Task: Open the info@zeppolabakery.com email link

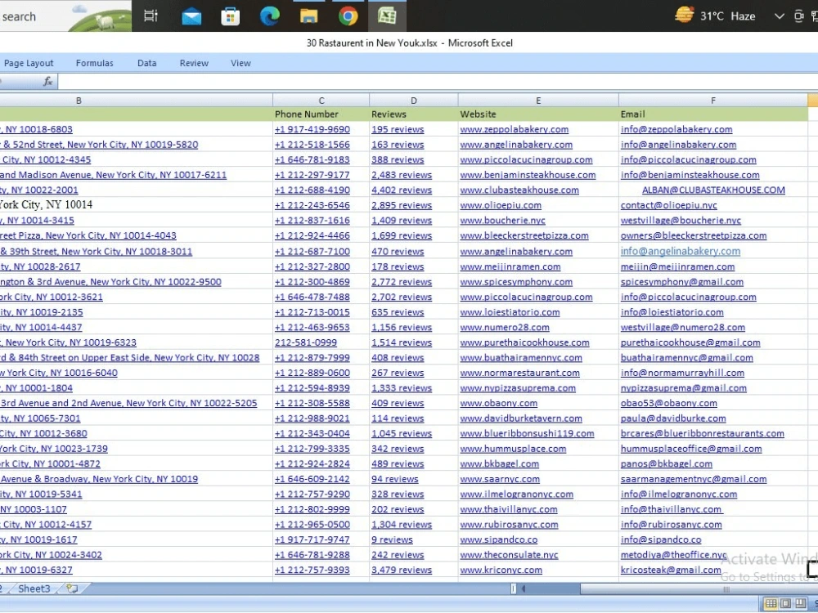Action: (676, 129)
